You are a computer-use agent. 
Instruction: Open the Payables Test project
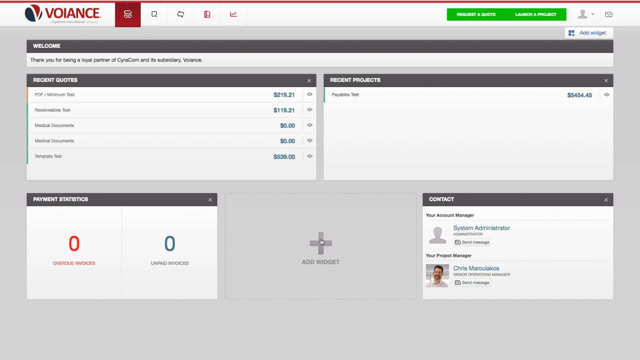point(345,95)
